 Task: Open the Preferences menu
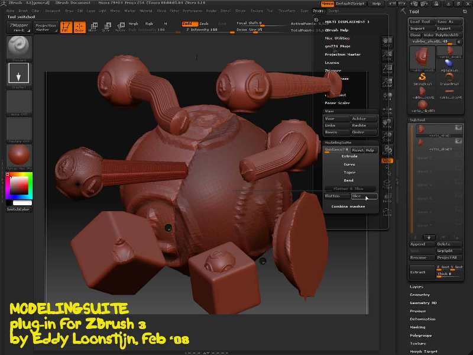[193, 11]
